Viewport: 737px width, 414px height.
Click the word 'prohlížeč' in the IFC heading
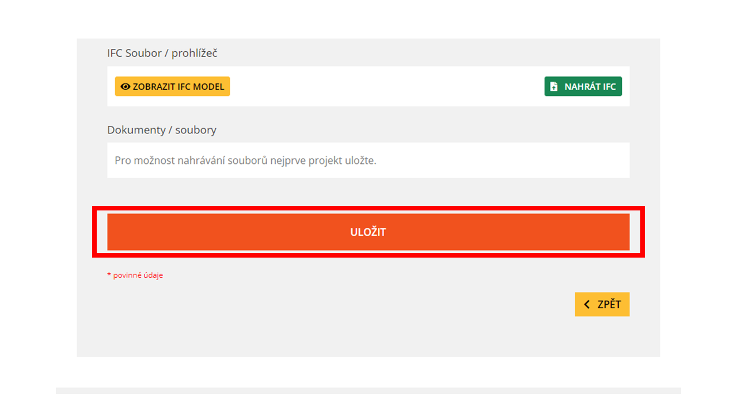(x=195, y=53)
